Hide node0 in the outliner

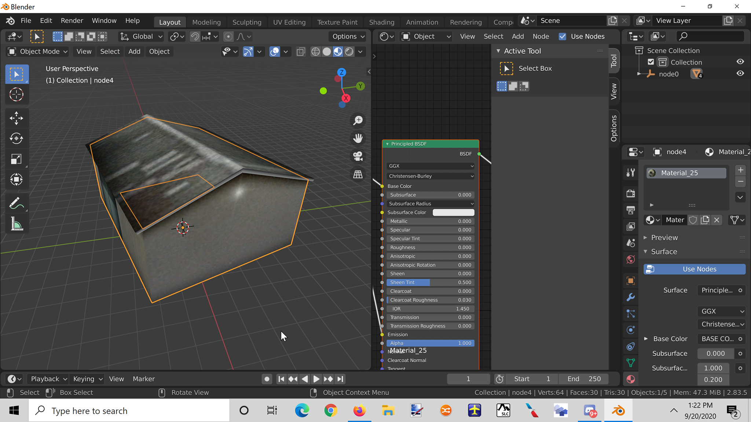740,74
